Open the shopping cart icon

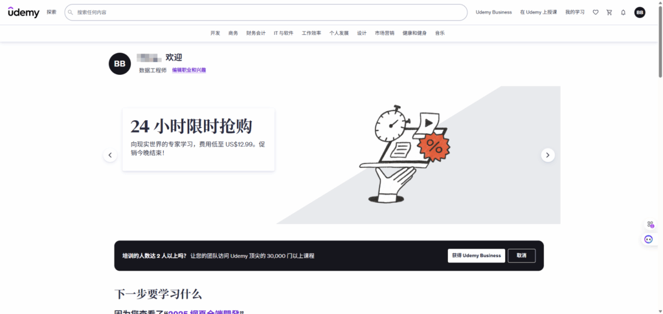pos(609,12)
